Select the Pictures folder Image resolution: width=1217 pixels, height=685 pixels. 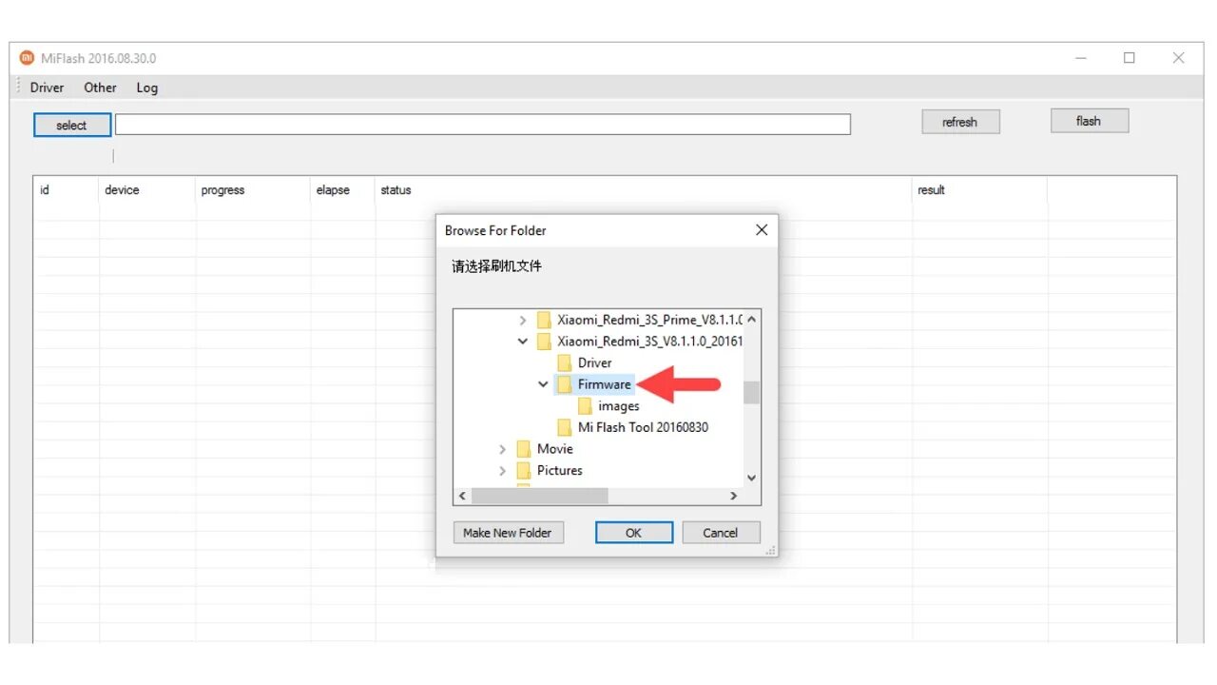pyautogui.click(x=559, y=470)
